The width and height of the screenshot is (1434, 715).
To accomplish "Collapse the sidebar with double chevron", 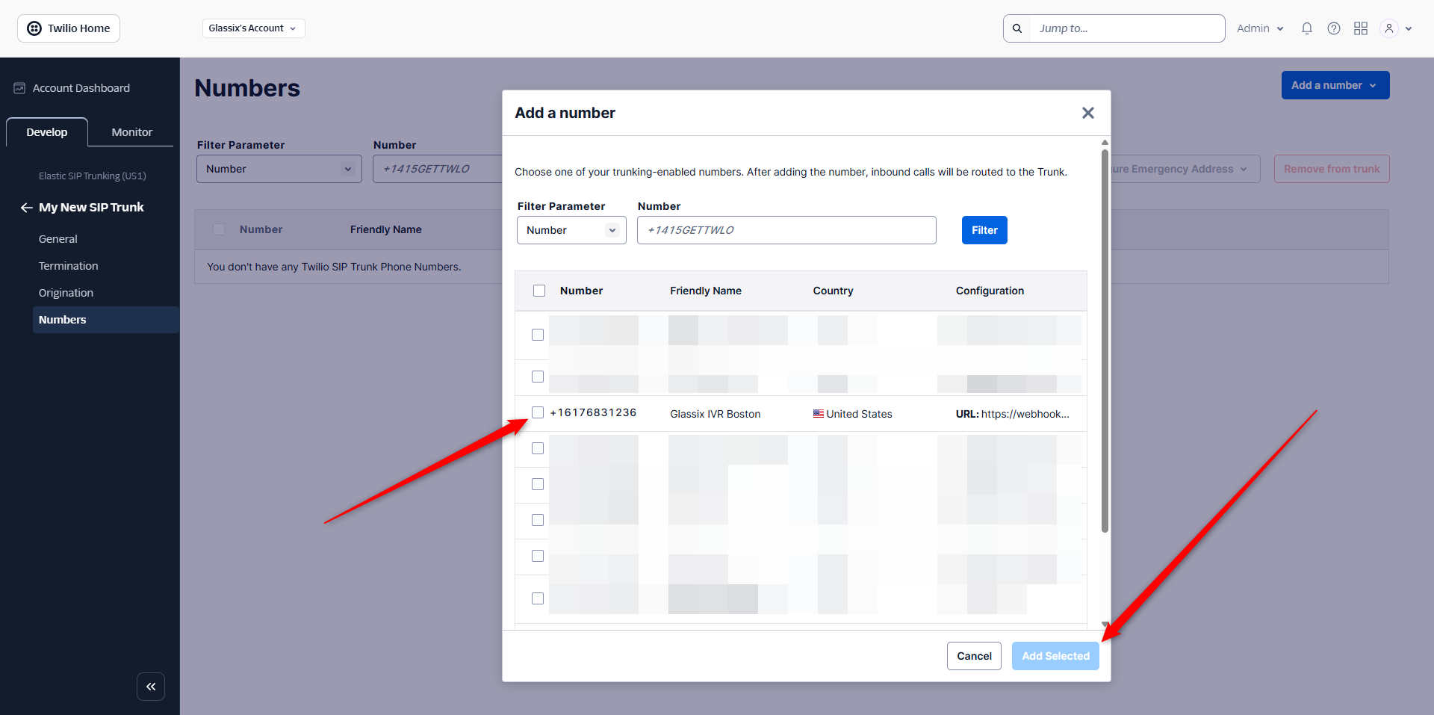I will [151, 687].
